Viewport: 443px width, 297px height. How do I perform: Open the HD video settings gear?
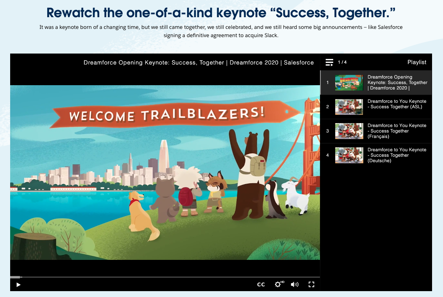pos(279,284)
